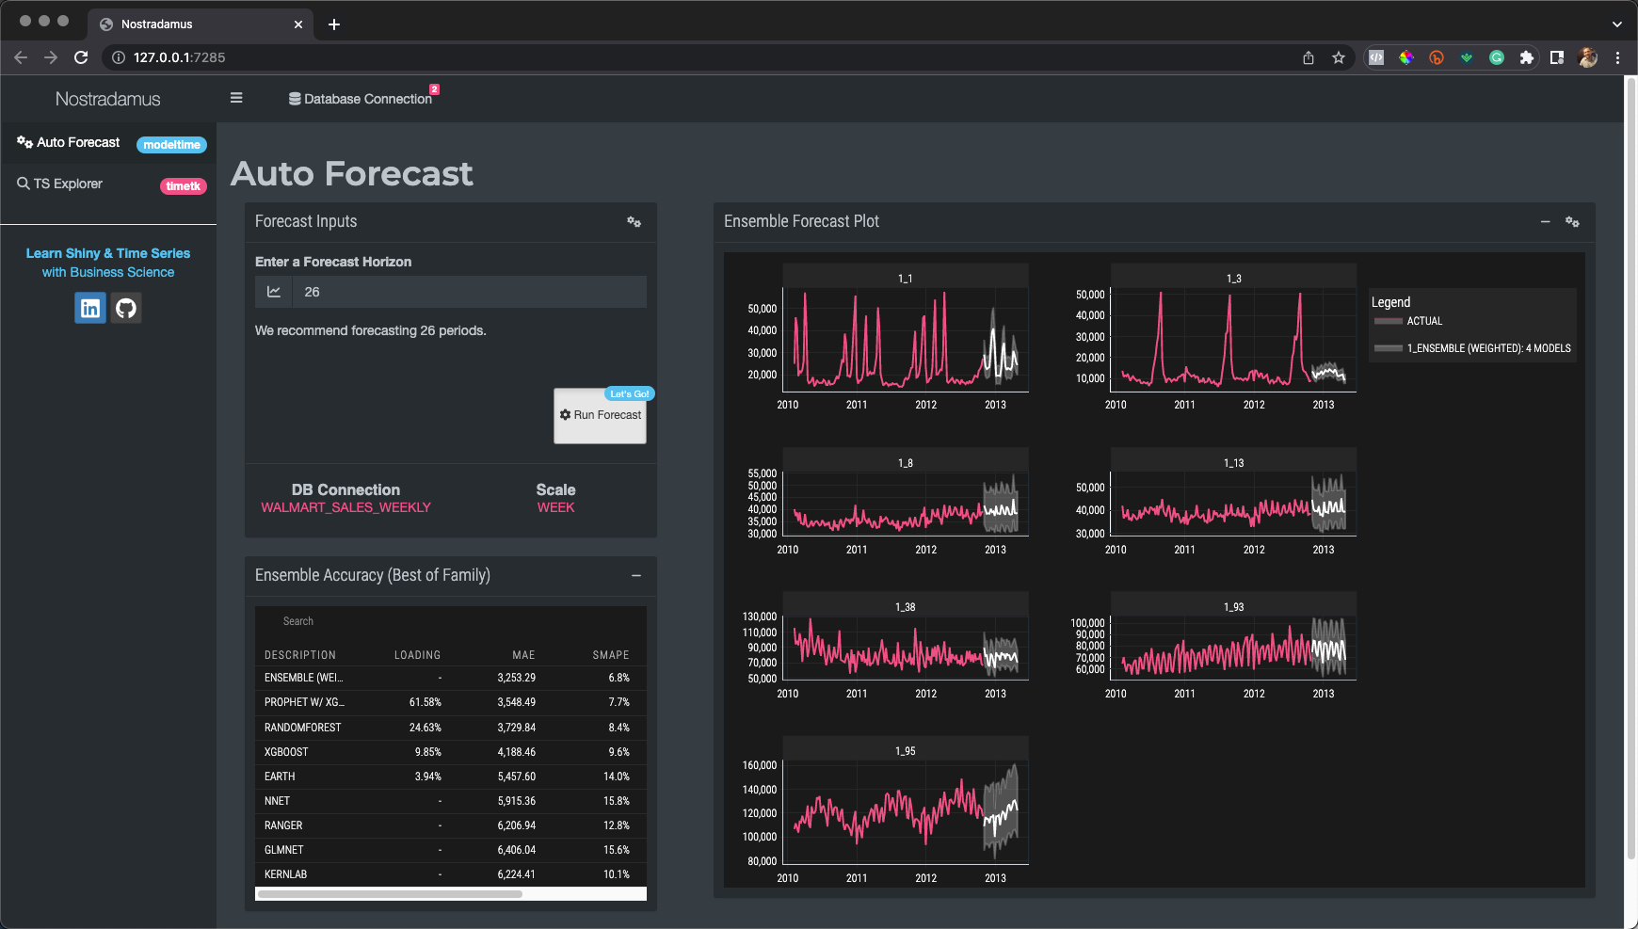Open the code brackets extension
1638x929 pixels.
pyautogui.click(x=1376, y=57)
